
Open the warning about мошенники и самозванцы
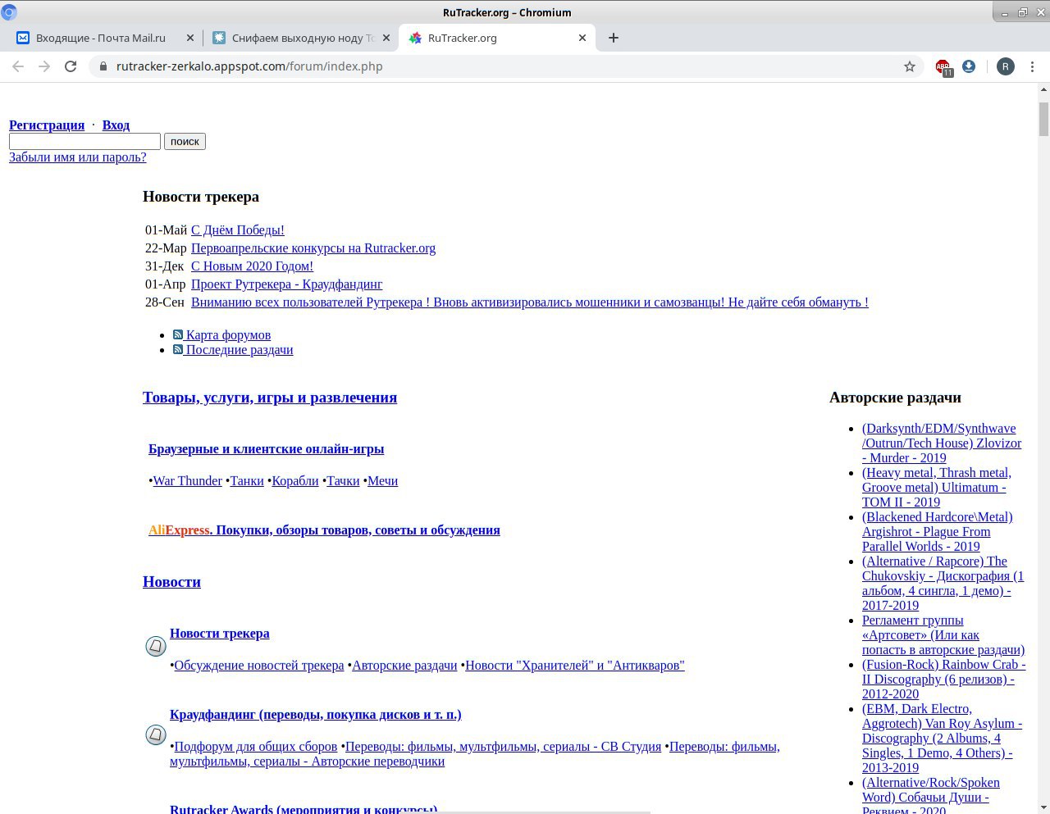coord(529,302)
